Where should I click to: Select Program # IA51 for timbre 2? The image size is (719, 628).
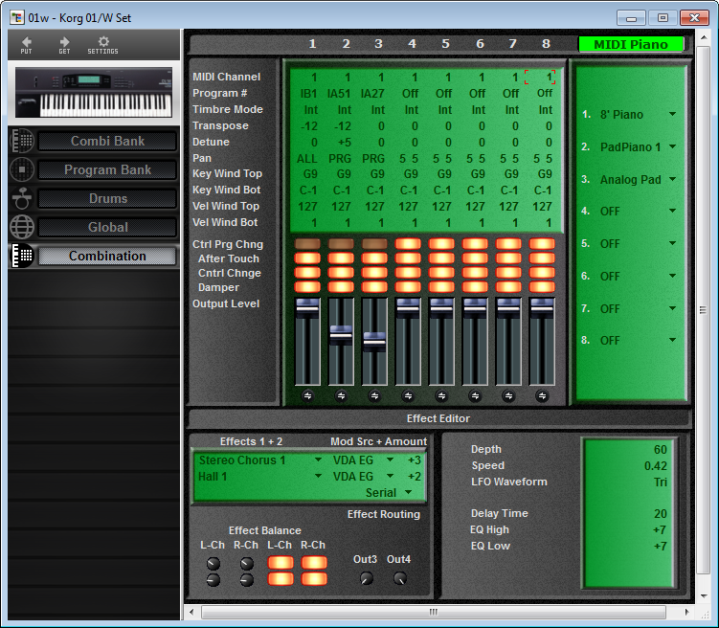pos(339,94)
